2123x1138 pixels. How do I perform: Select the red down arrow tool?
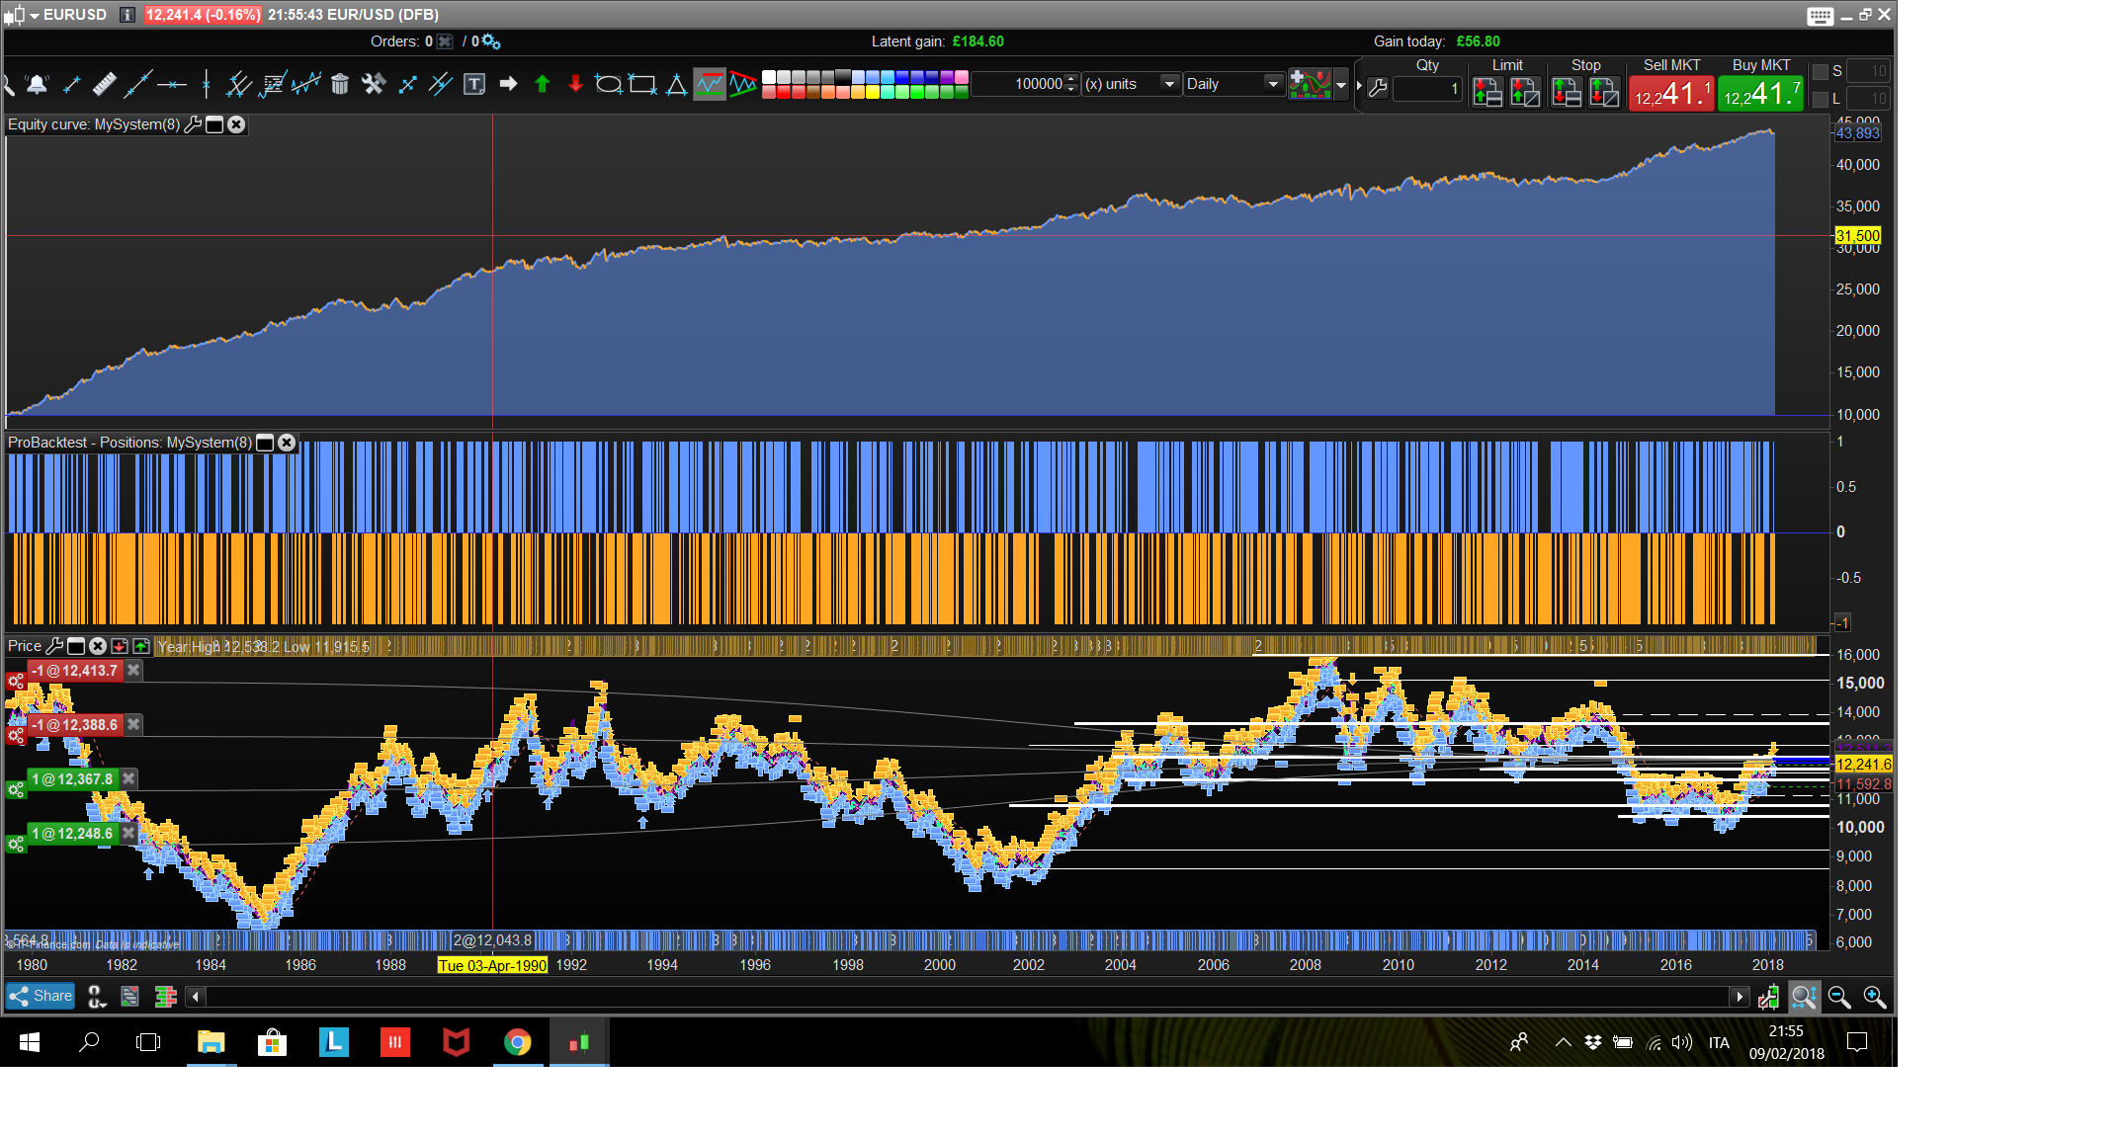(x=575, y=85)
